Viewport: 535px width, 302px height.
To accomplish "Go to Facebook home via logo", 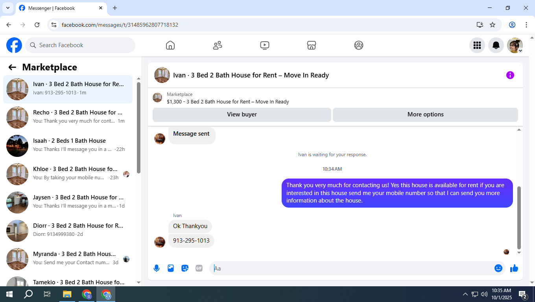I will (x=14, y=45).
